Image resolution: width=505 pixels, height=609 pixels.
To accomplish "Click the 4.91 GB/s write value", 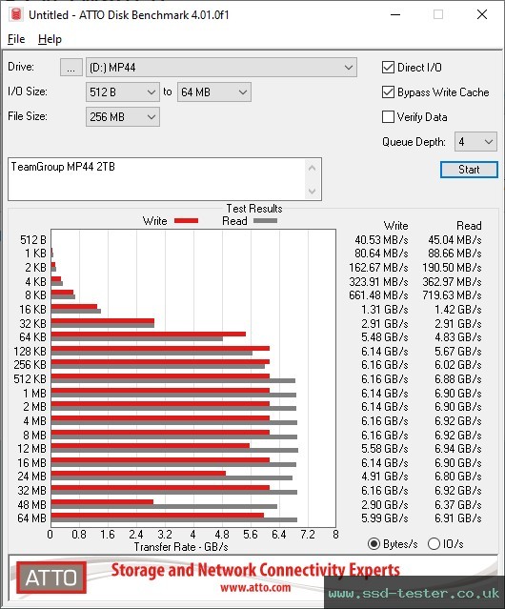I will click(x=385, y=477).
